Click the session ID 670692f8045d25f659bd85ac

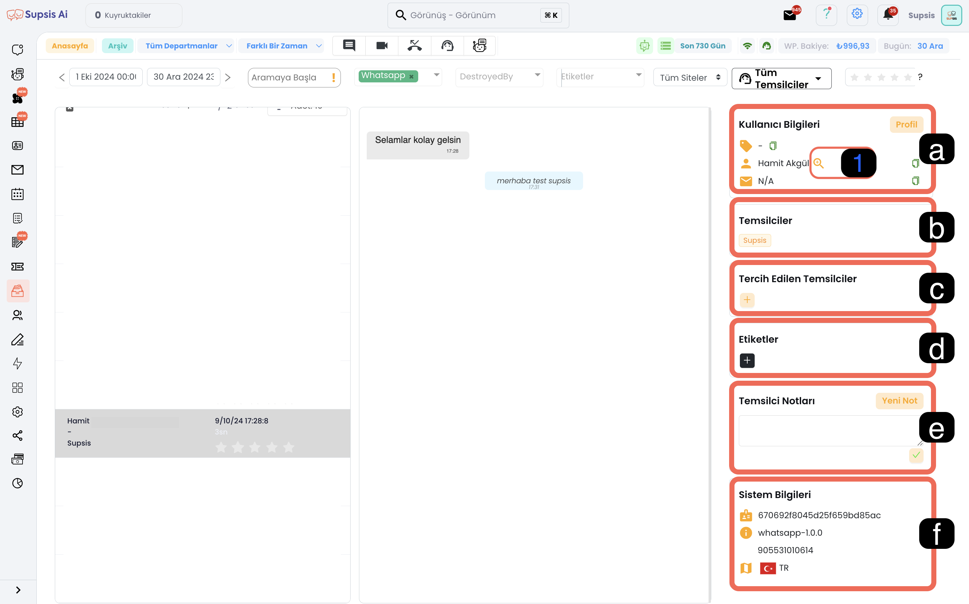point(819,515)
